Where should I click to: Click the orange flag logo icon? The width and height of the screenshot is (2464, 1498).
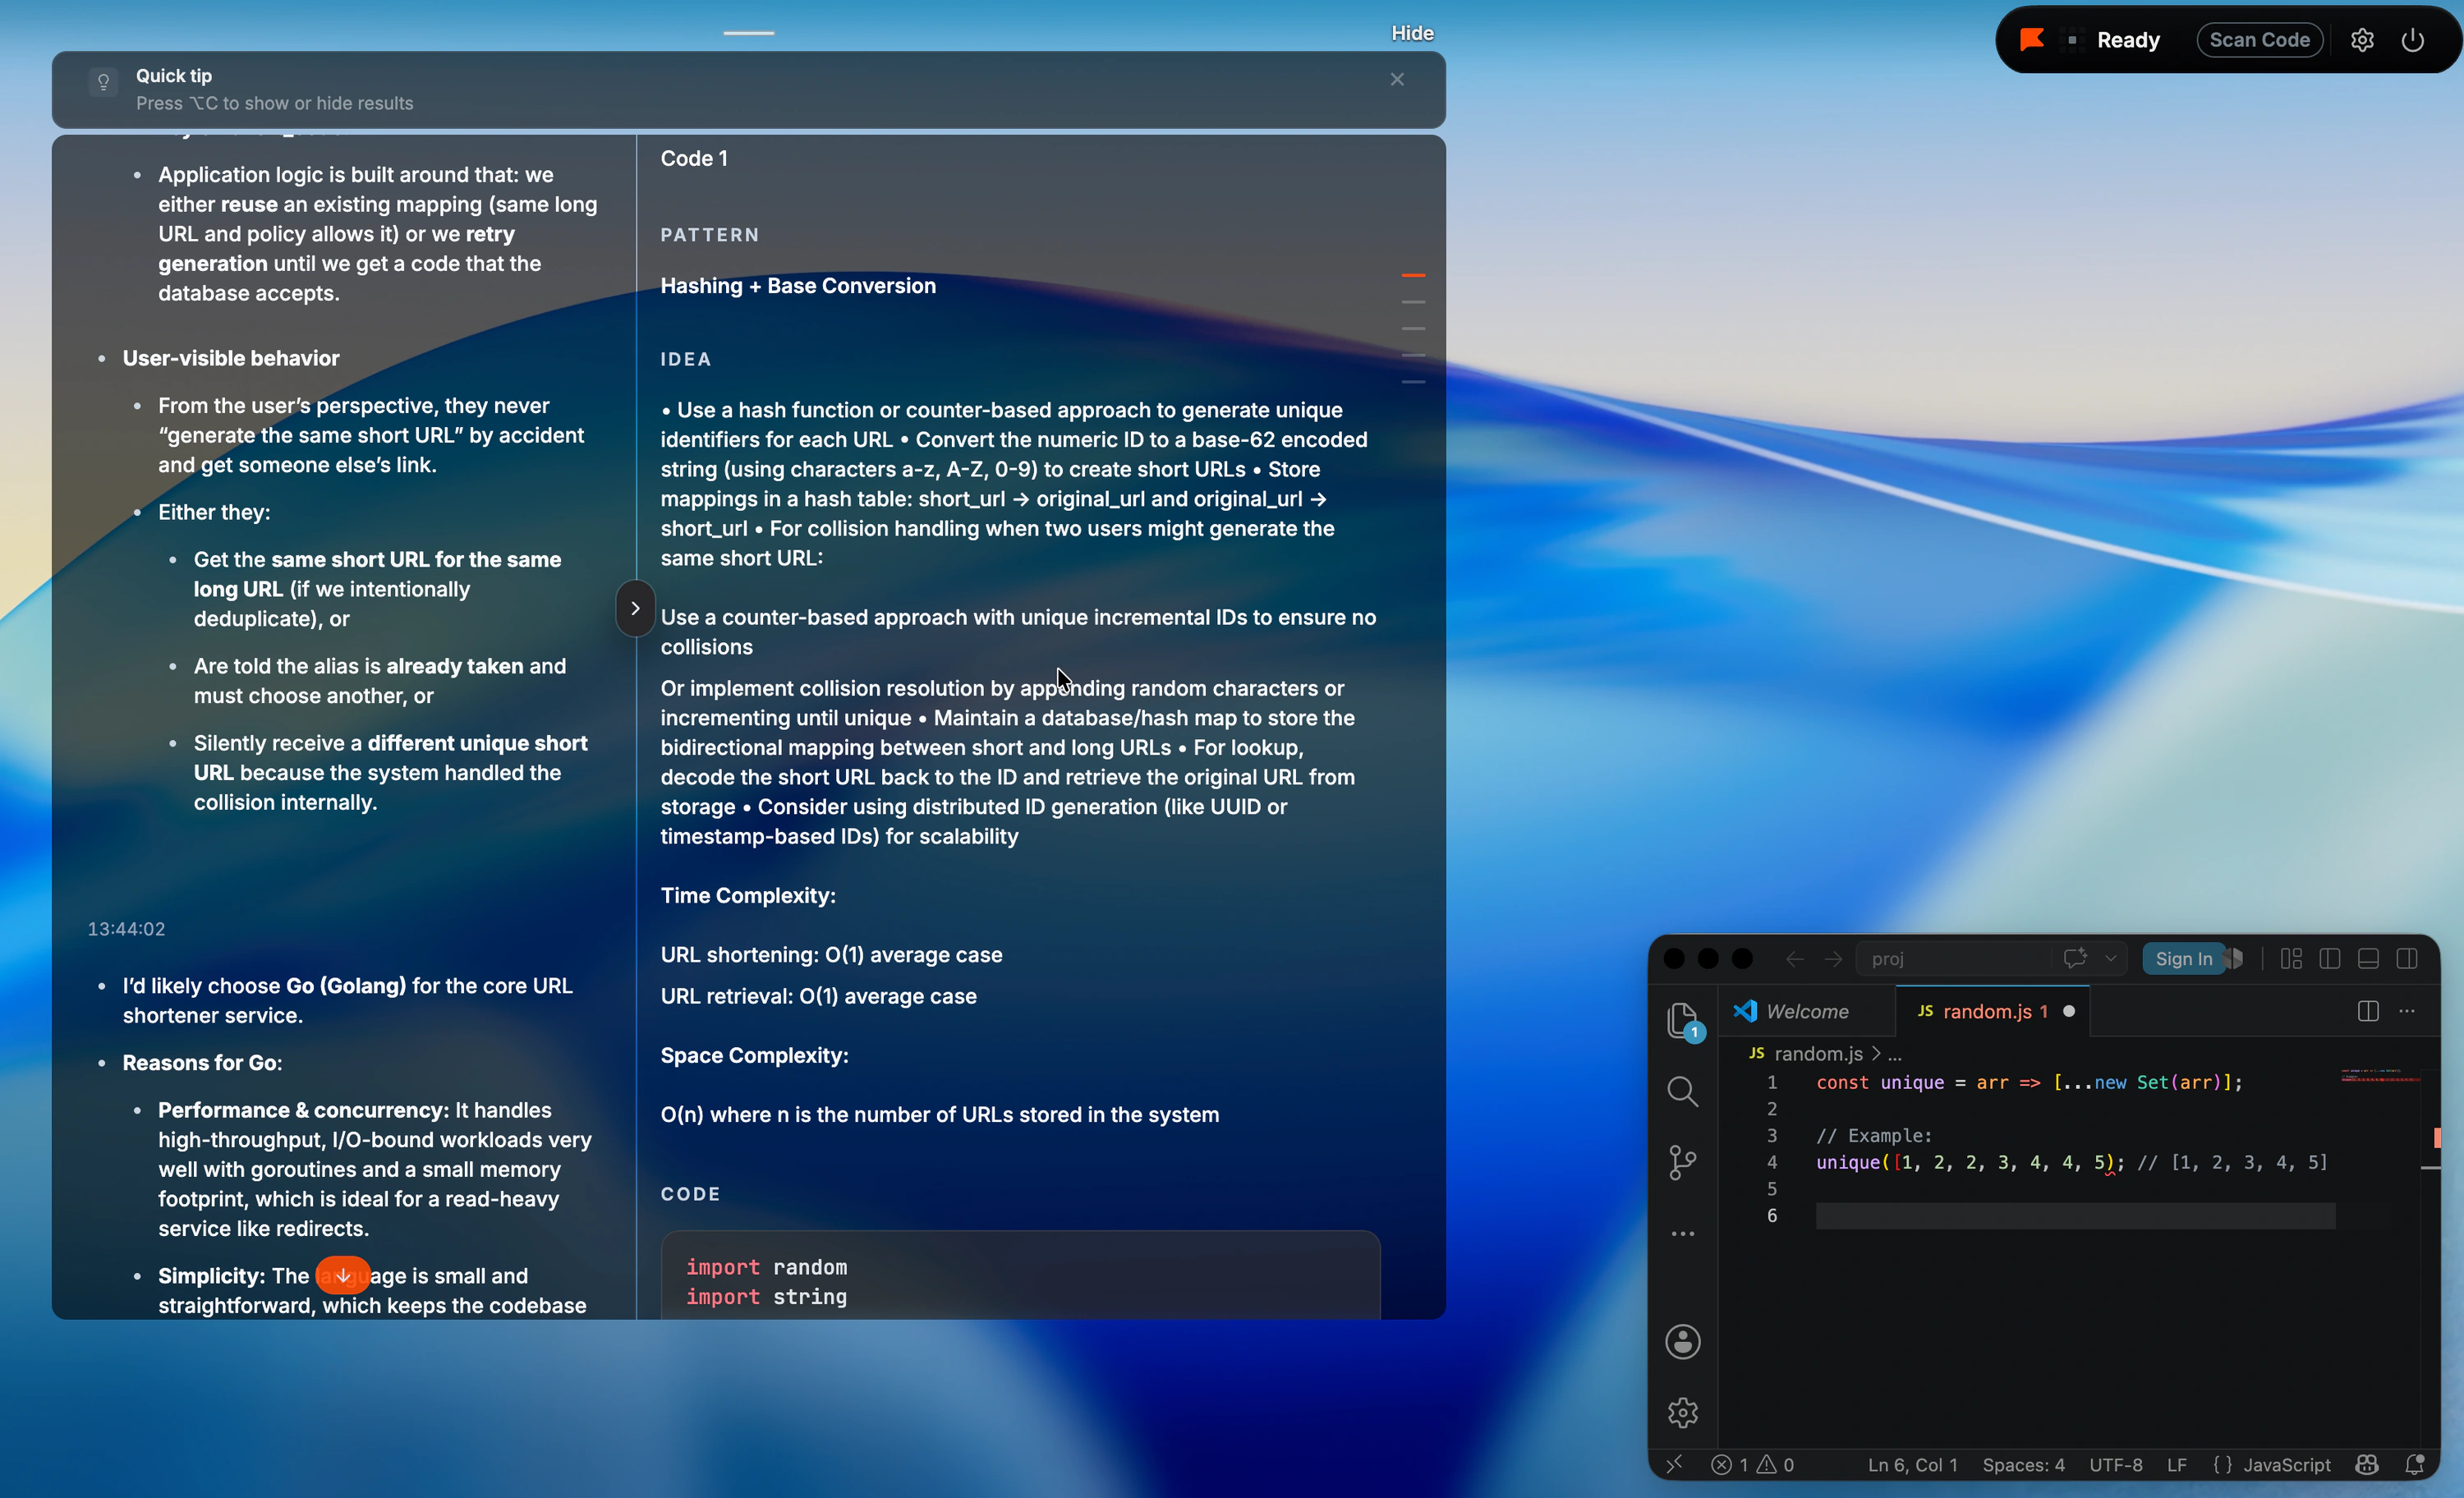(x=2032, y=40)
